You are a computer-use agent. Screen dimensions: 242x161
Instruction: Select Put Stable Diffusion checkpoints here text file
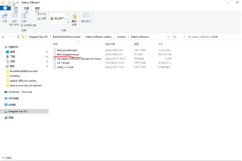(80, 58)
